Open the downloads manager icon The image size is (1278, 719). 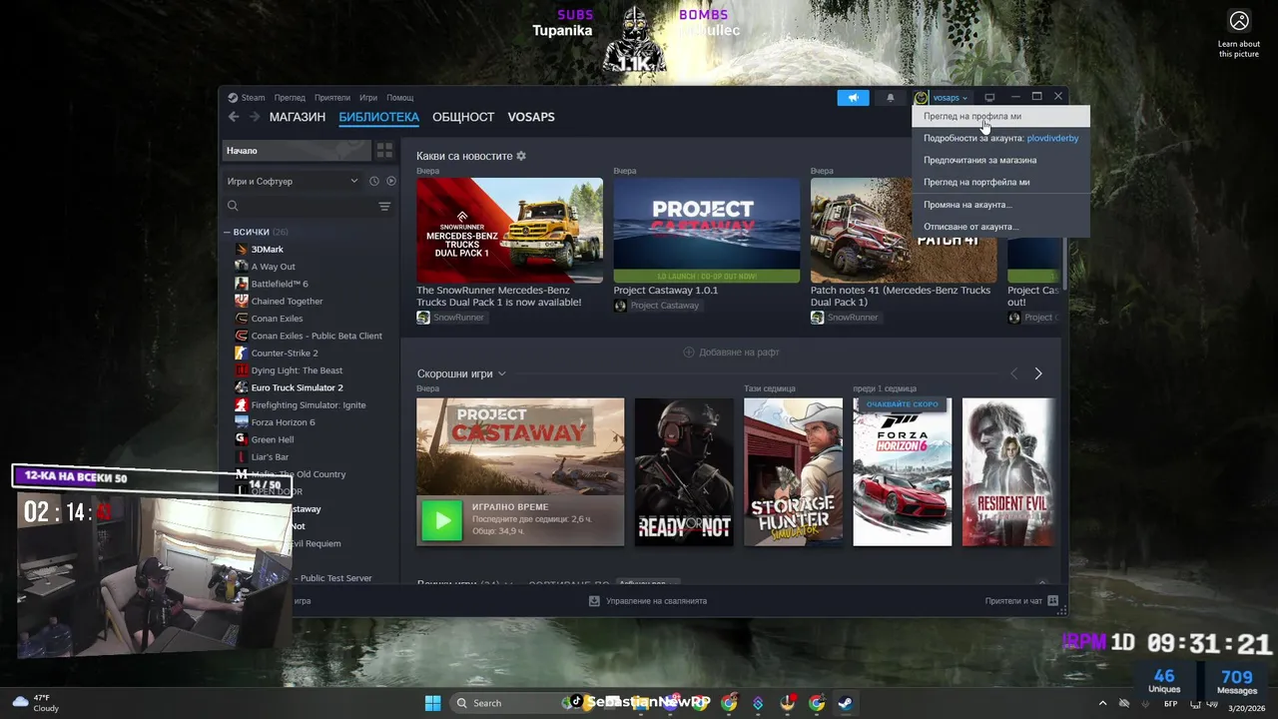594,601
